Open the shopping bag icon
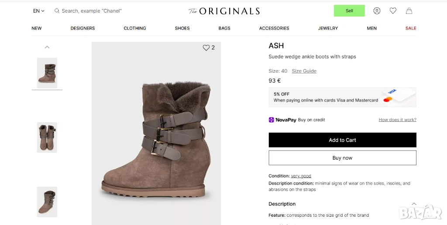 click(x=409, y=11)
